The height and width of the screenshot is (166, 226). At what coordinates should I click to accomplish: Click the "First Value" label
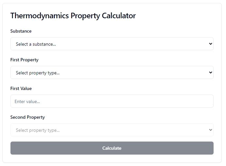coord(21,88)
